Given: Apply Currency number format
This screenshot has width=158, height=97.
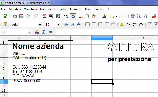Looking at the screenshot, I should [122, 24].
